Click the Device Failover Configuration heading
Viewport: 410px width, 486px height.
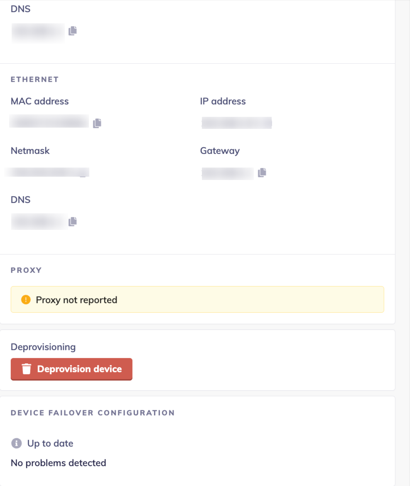93,413
